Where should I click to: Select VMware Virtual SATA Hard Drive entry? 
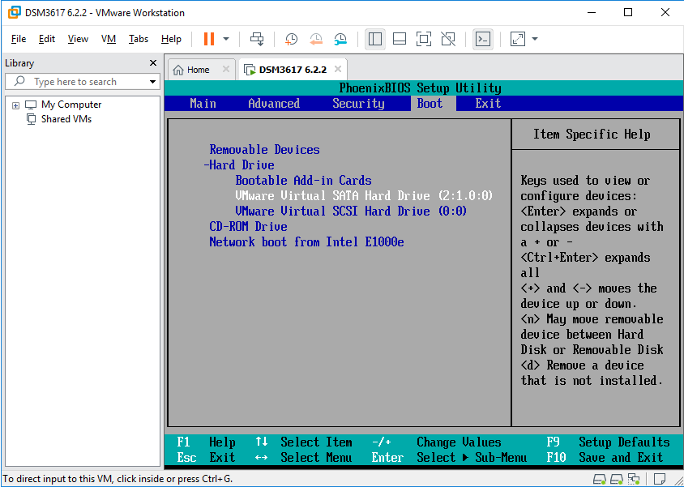click(x=364, y=196)
